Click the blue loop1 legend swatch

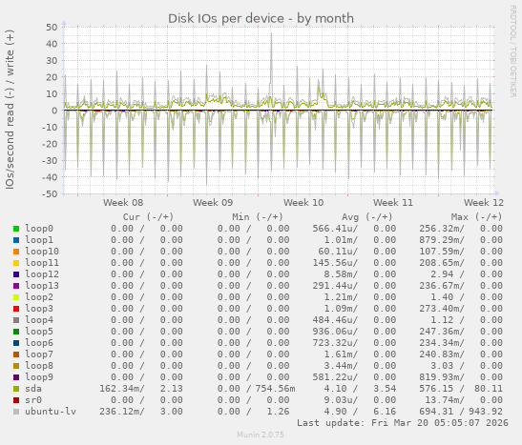click(16, 240)
